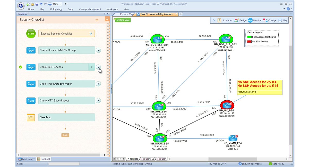Open Security Checklist hamburger menu
309x167 pixels.
(97, 20)
